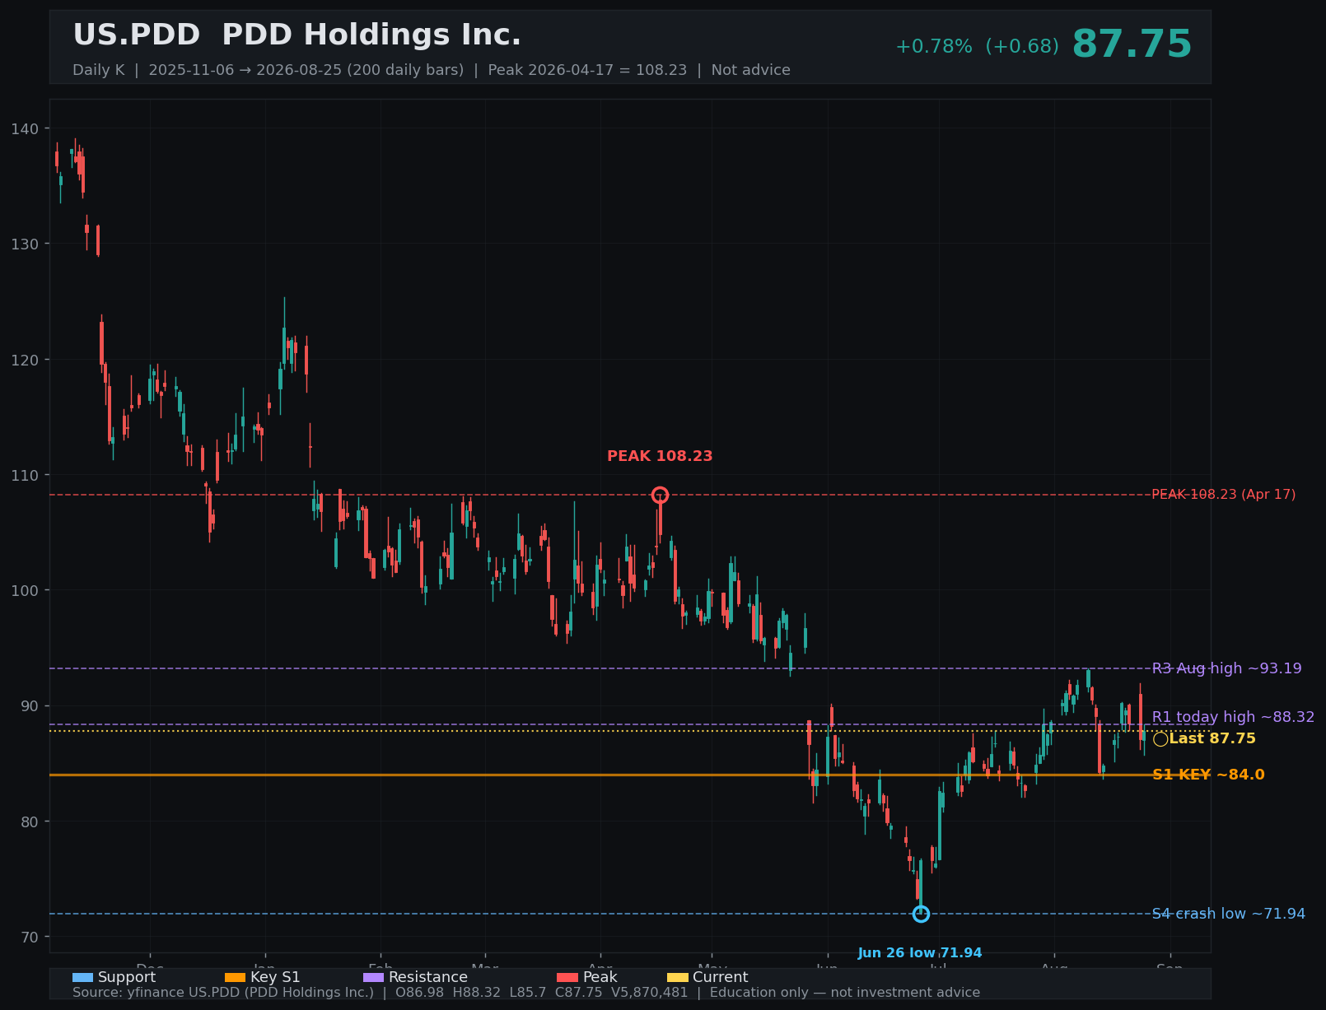The height and width of the screenshot is (1010, 1326).
Task: Click the large 87.75 price in header
Action: tap(1132, 44)
